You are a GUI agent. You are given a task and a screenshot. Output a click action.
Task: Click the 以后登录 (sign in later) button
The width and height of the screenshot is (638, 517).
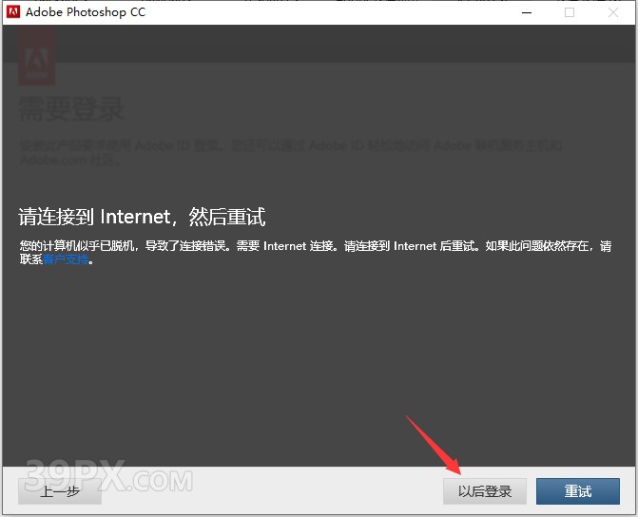[485, 491]
